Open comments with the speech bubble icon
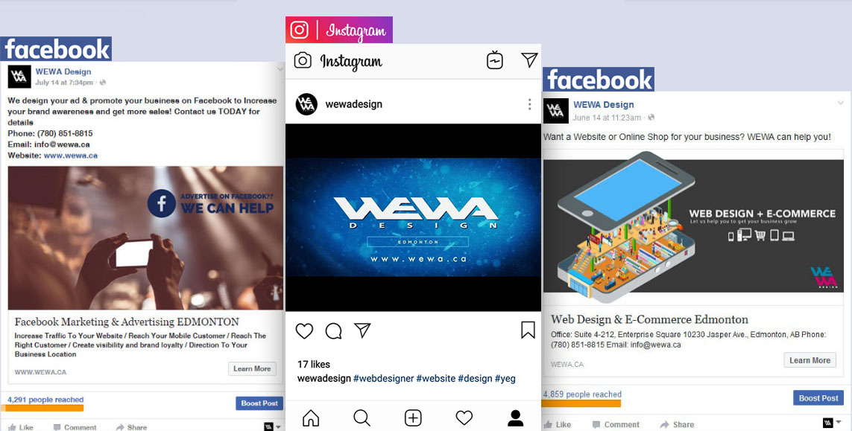Screen dimensions: 852x431 pyautogui.click(x=334, y=331)
